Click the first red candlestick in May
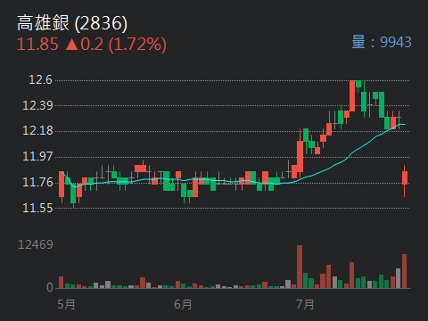 click(62, 186)
